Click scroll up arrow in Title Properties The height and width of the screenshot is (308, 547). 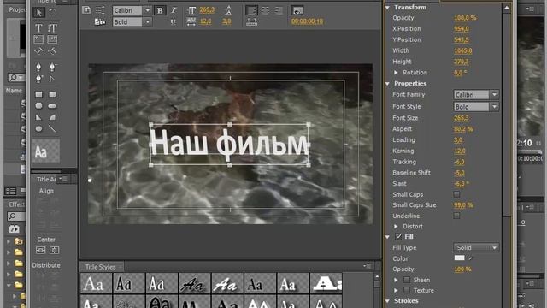click(x=507, y=8)
